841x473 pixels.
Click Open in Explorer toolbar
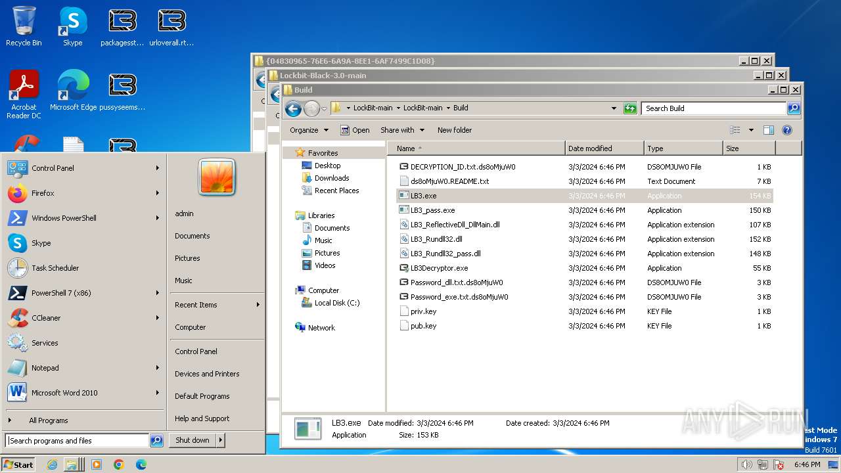pos(355,130)
